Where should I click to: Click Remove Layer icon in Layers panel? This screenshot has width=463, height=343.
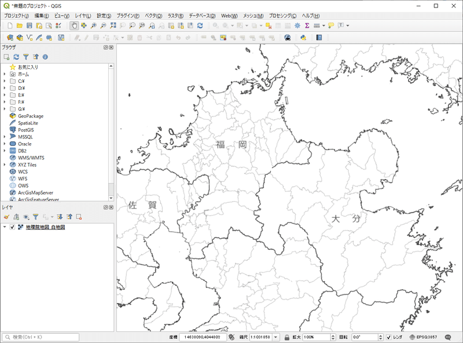tap(79, 217)
